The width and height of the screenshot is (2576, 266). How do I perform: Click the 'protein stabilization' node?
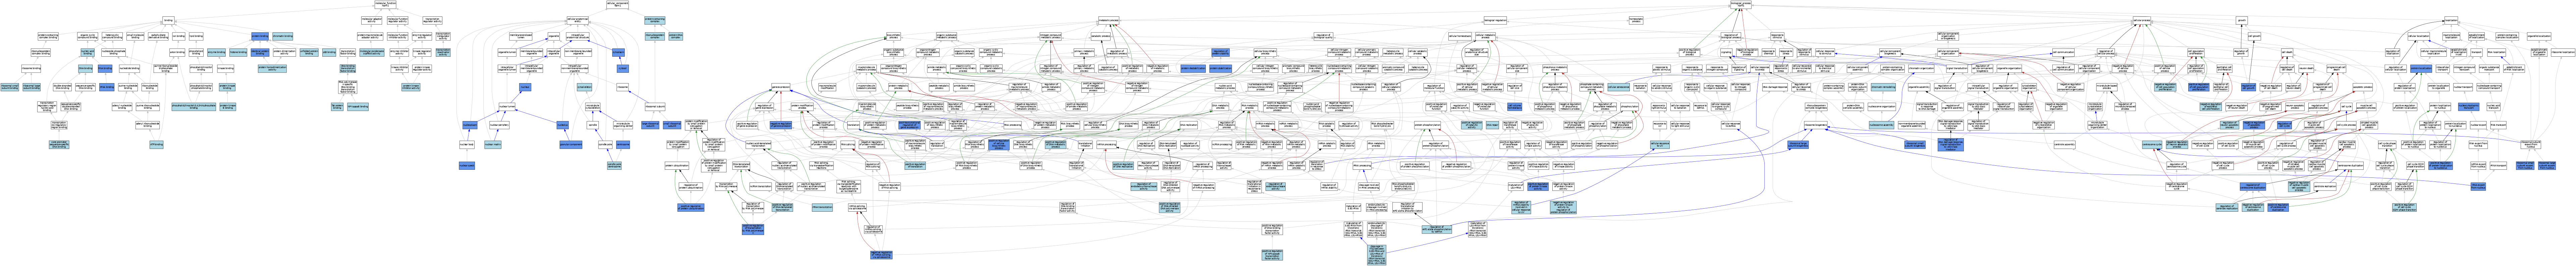click(1221, 69)
